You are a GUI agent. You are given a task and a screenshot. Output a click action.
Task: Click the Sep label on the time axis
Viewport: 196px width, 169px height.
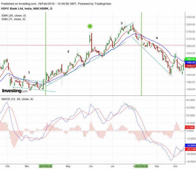point(157,166)
